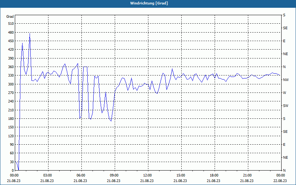Select the 12:00 time label
The image size is (296, 185).
coord(147,175)
